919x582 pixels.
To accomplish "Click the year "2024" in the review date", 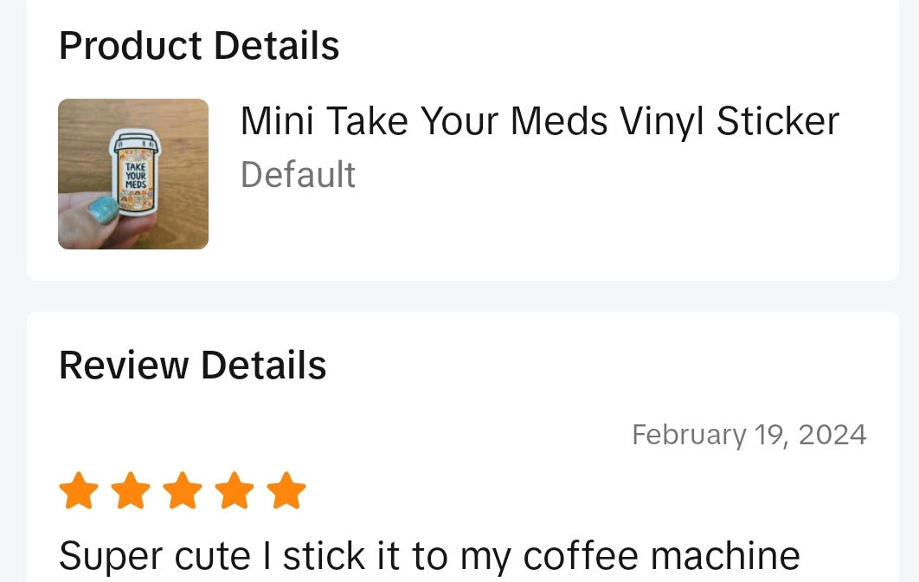I will coord(832,434).
